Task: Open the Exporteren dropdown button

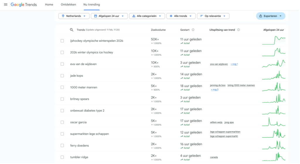Action: click(270, 16)
